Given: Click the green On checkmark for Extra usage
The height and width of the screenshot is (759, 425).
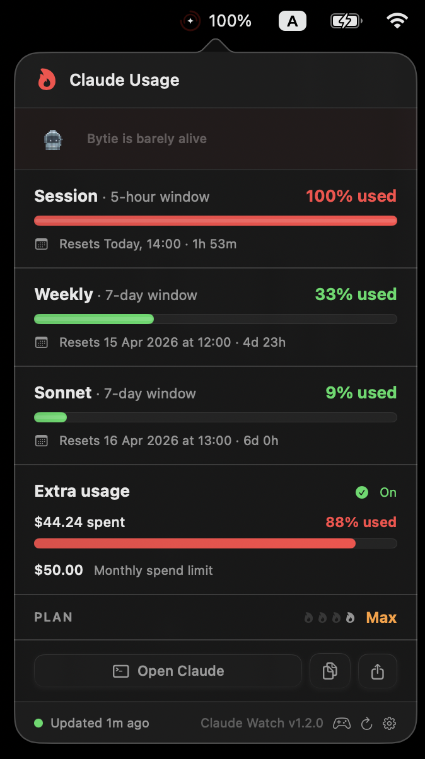Looking at the screenshot, I should coord(362,492).
